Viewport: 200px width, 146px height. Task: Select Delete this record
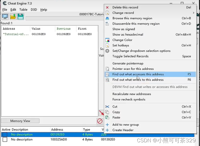150,7
